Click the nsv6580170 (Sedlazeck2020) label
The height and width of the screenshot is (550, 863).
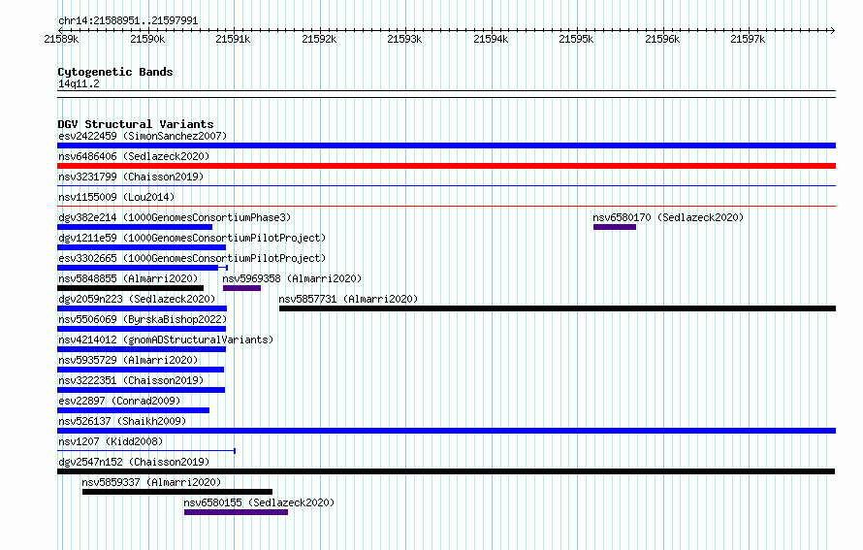pyautogui.click(x=668, y=217)
